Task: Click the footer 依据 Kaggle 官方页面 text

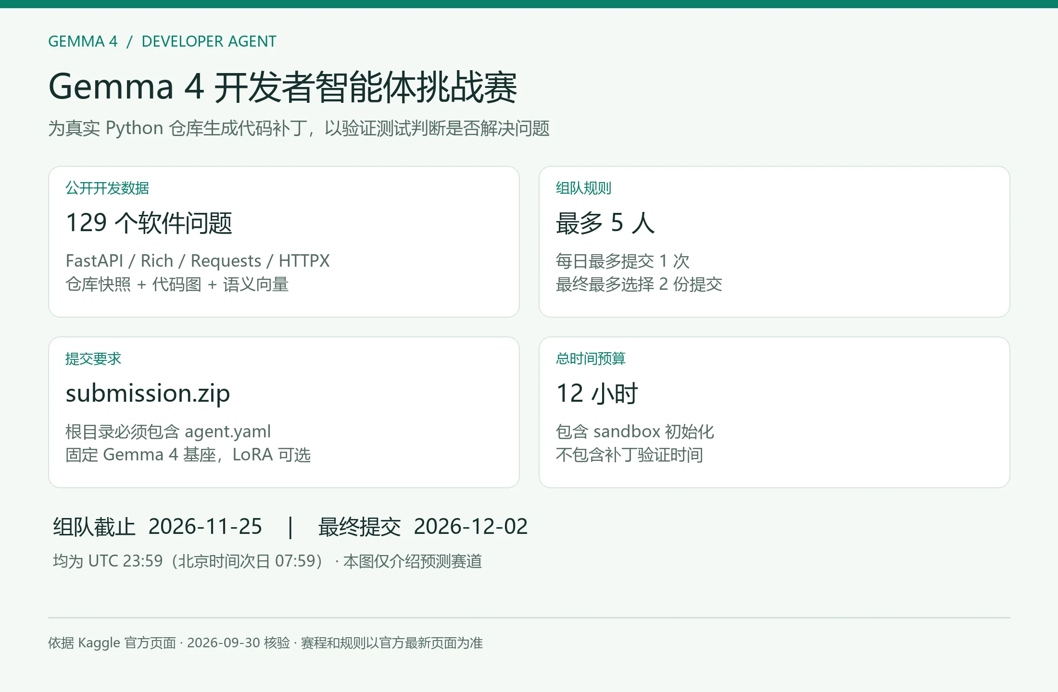Action: (x=112, y=643)
